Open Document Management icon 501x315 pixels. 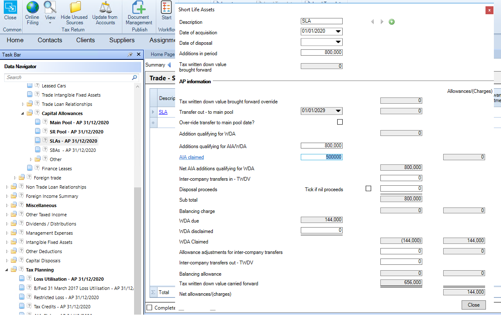click(139, 8)
